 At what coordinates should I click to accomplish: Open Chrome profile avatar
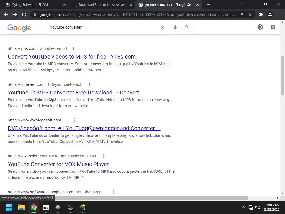270,14
